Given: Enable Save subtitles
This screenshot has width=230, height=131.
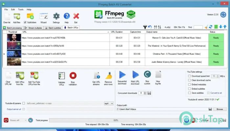Looking at the screenshot, I should coord(189,93).
